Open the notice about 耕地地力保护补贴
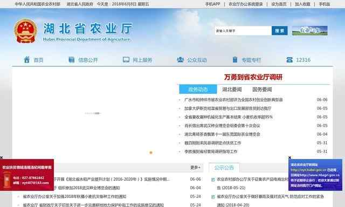345x207 pixels. coord(93,205)
